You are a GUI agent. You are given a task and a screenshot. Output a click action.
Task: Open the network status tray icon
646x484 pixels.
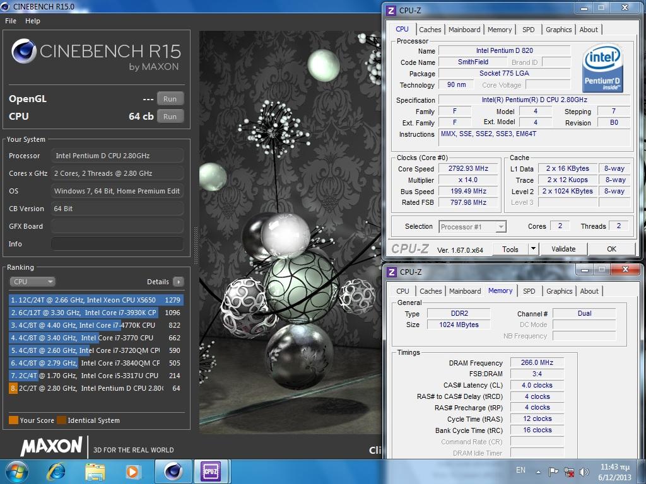tap(569, 471)
